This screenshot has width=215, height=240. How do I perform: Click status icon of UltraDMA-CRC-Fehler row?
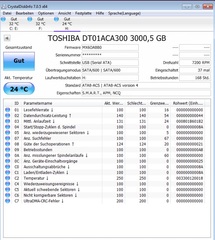pos(8,201)
